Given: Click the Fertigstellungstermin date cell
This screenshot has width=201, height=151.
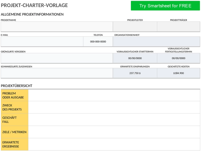Looking at the screenshot, I should tap(179, 58).
